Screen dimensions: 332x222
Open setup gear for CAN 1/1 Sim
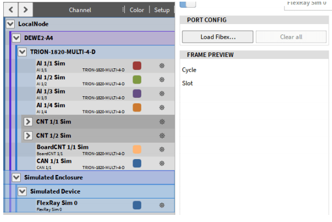click(x=162, y=163)
